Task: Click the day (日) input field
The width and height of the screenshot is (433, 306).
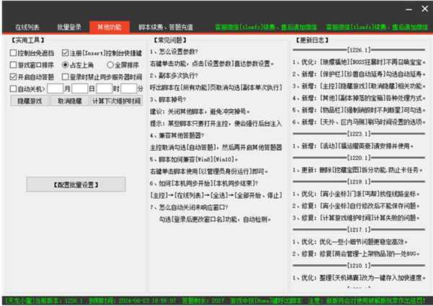Action: (x=79, y=88)
